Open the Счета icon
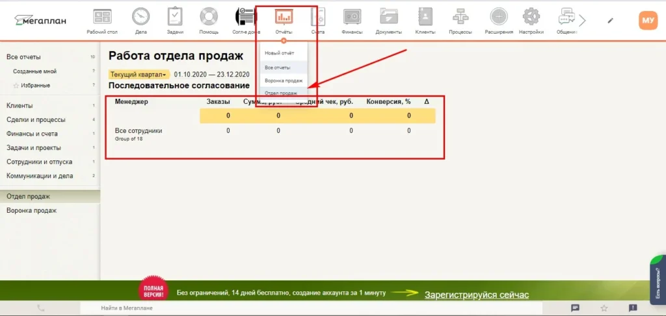 [318, 17]
